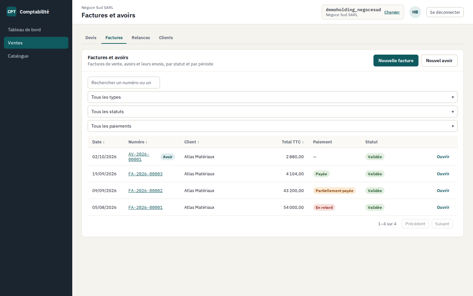Image resolution: width=473 pixels, height=296 pixels.
Task: Click the '1–4 sur 4' pagination count
Action: [x=387, y=224]
